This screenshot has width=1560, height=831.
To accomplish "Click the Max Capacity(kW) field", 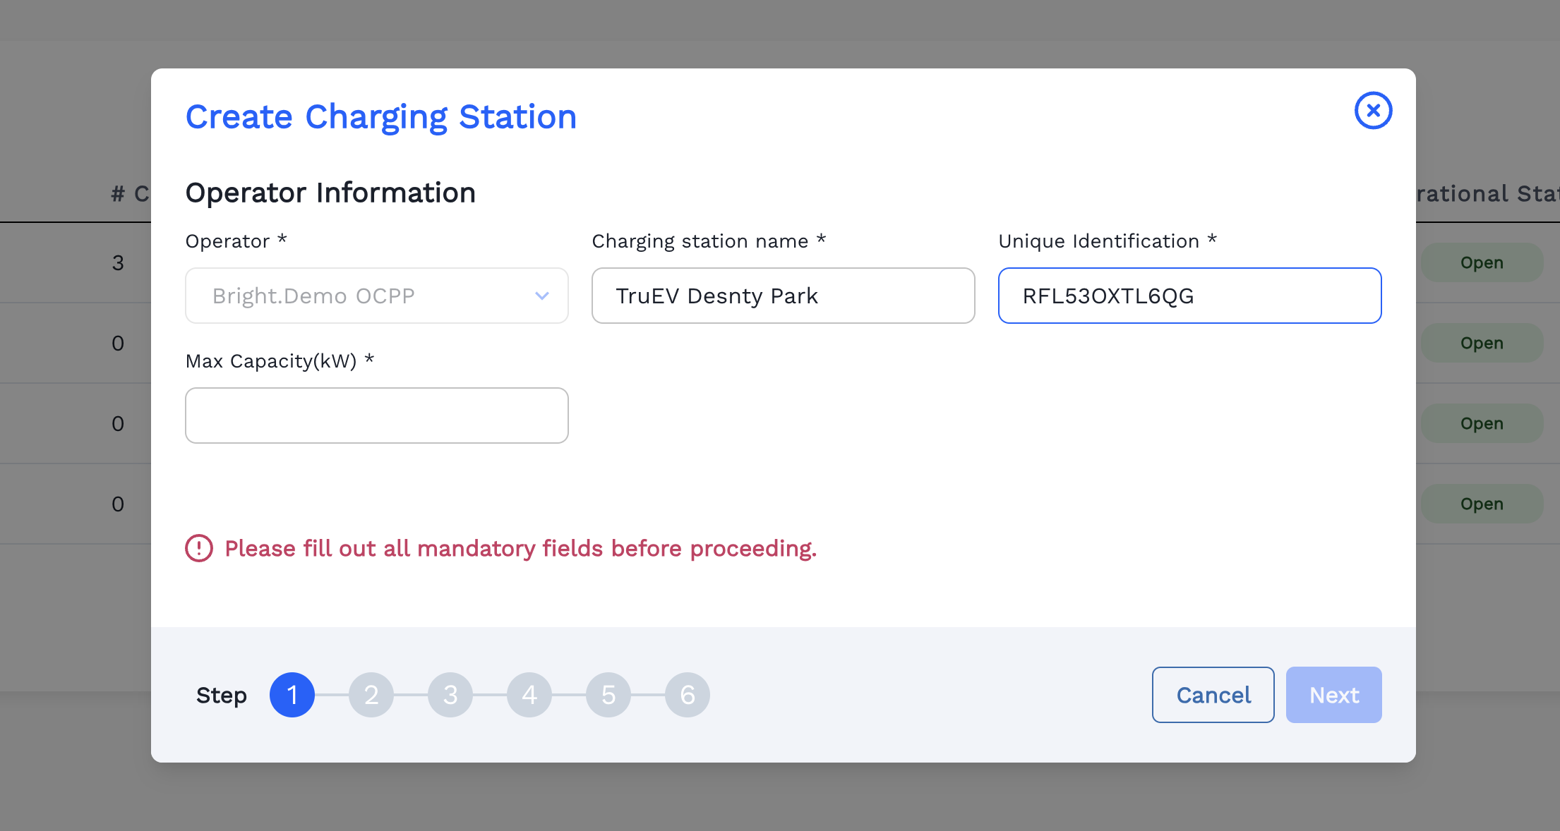I will (x=376, y=416).
